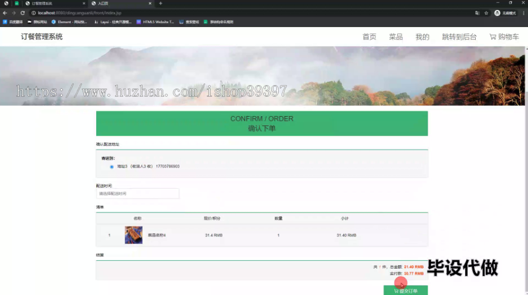528x295 pixels.
Task: Click 跳转到后台 in the navigation
Action: point(459,37)
